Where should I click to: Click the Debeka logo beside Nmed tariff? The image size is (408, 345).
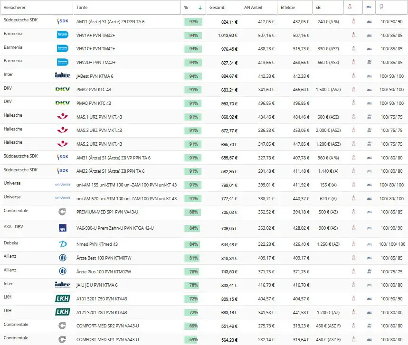click(62, 244)
